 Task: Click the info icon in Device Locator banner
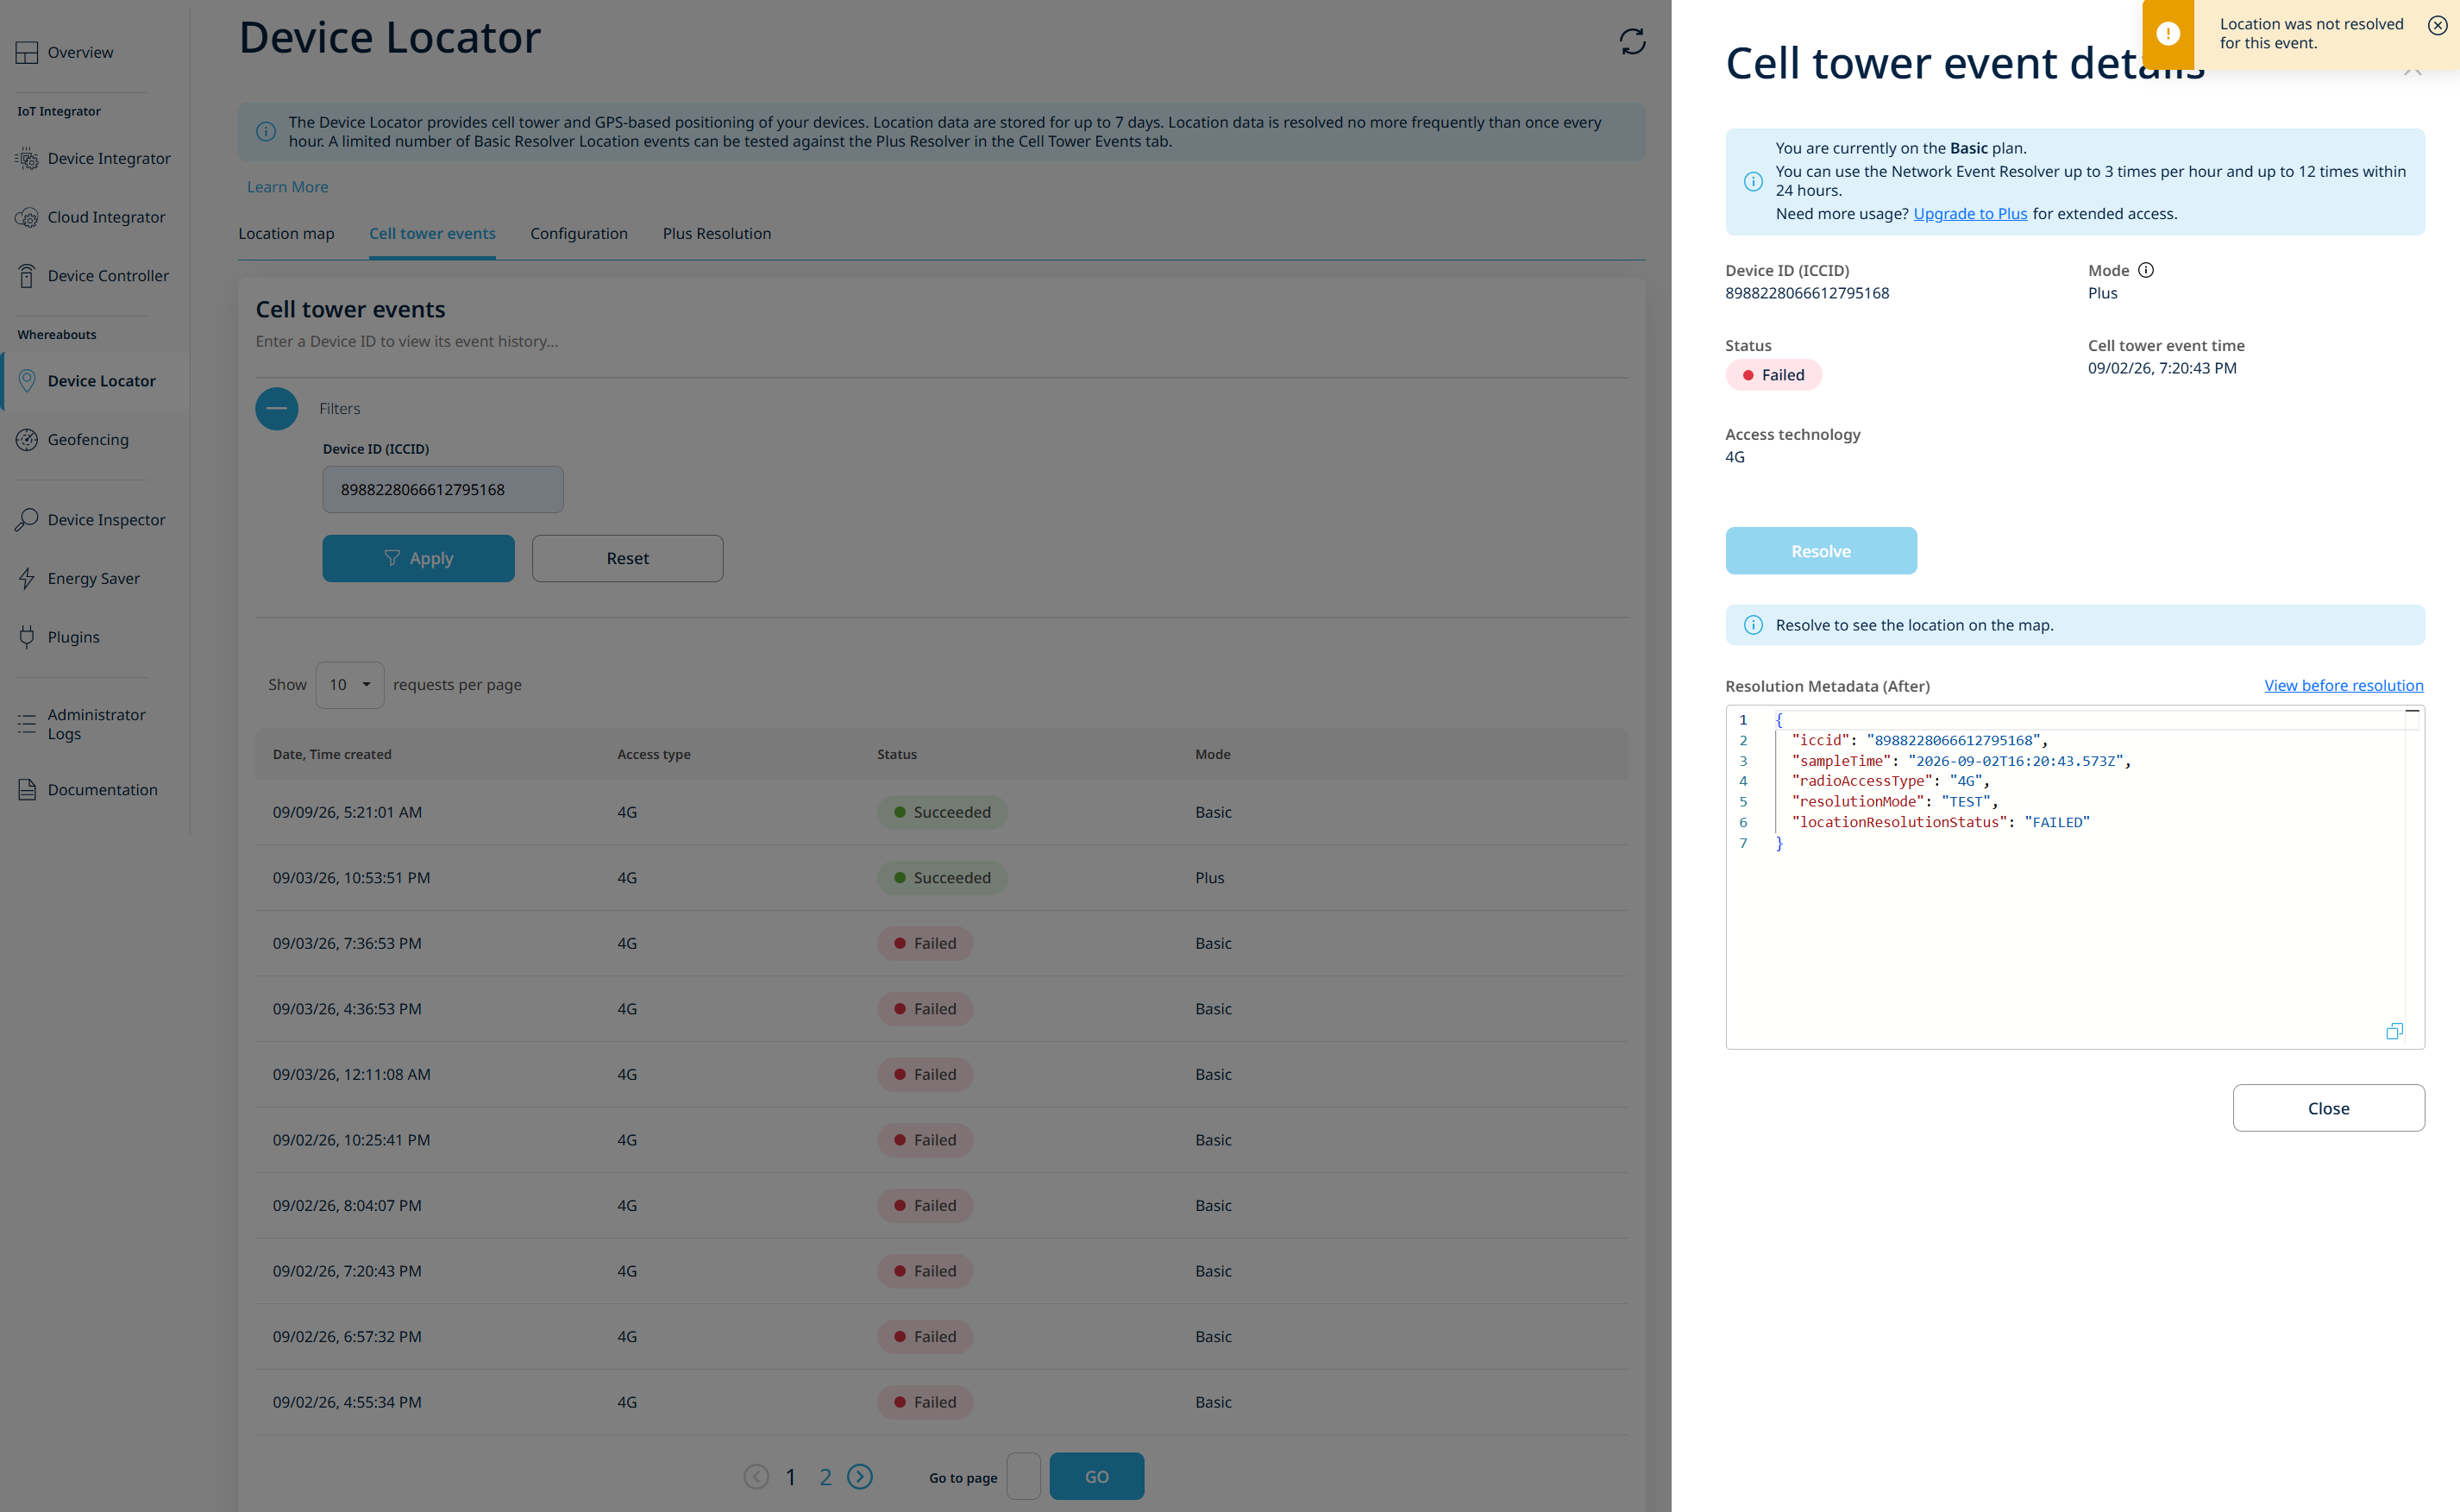265,132
